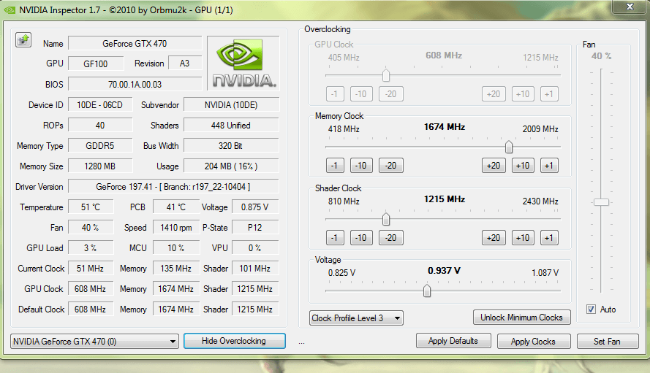Close the NVIDIA Inspector window
The height and width of the screenshot is (373, 650).
click(630, 7)
